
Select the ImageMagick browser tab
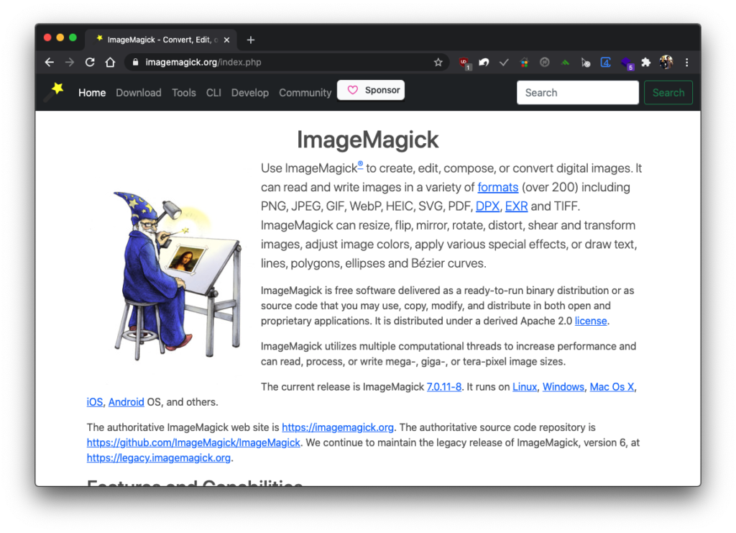(x=160, y=40)
